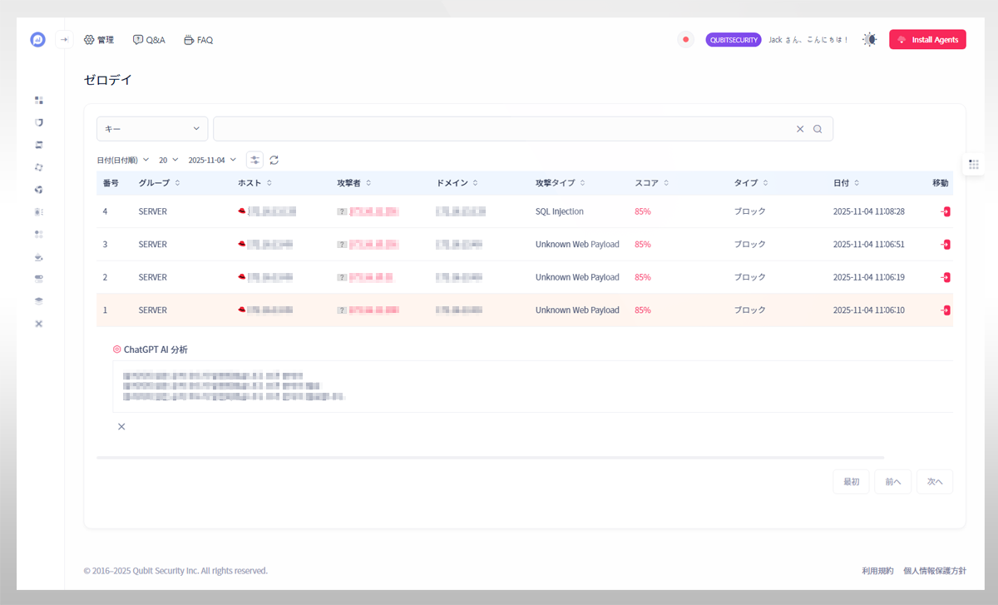Click the move arrow icon for row 4
The width and height of the screenshot is (998, 605).
pyautogui.click(x=946, y=212)
